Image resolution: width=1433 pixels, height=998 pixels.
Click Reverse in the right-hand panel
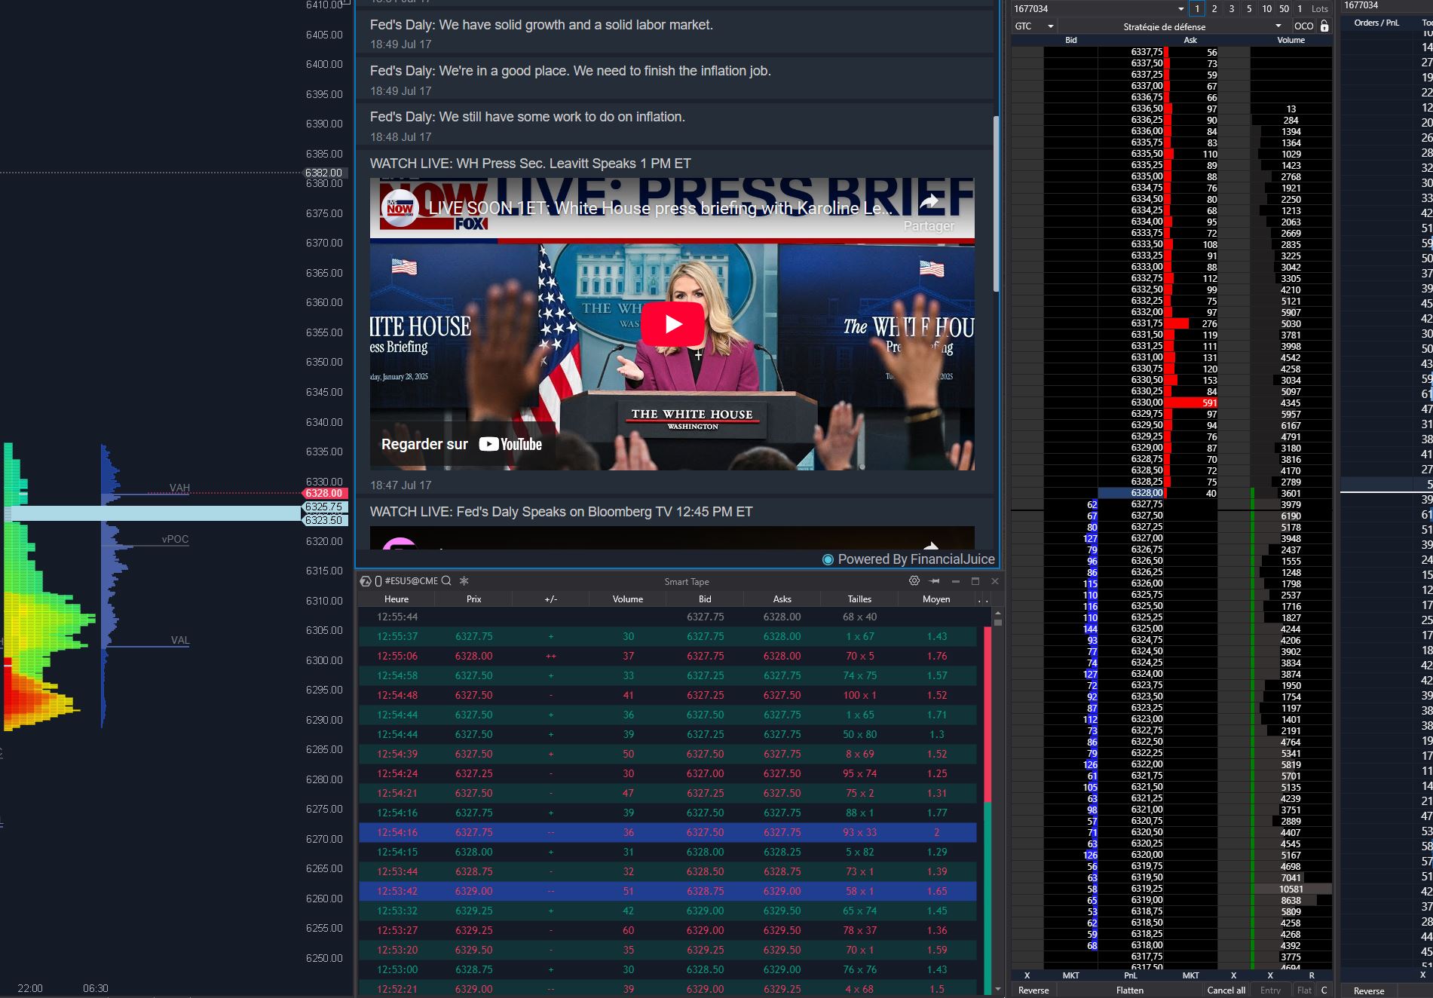[x=1369, y=991]
